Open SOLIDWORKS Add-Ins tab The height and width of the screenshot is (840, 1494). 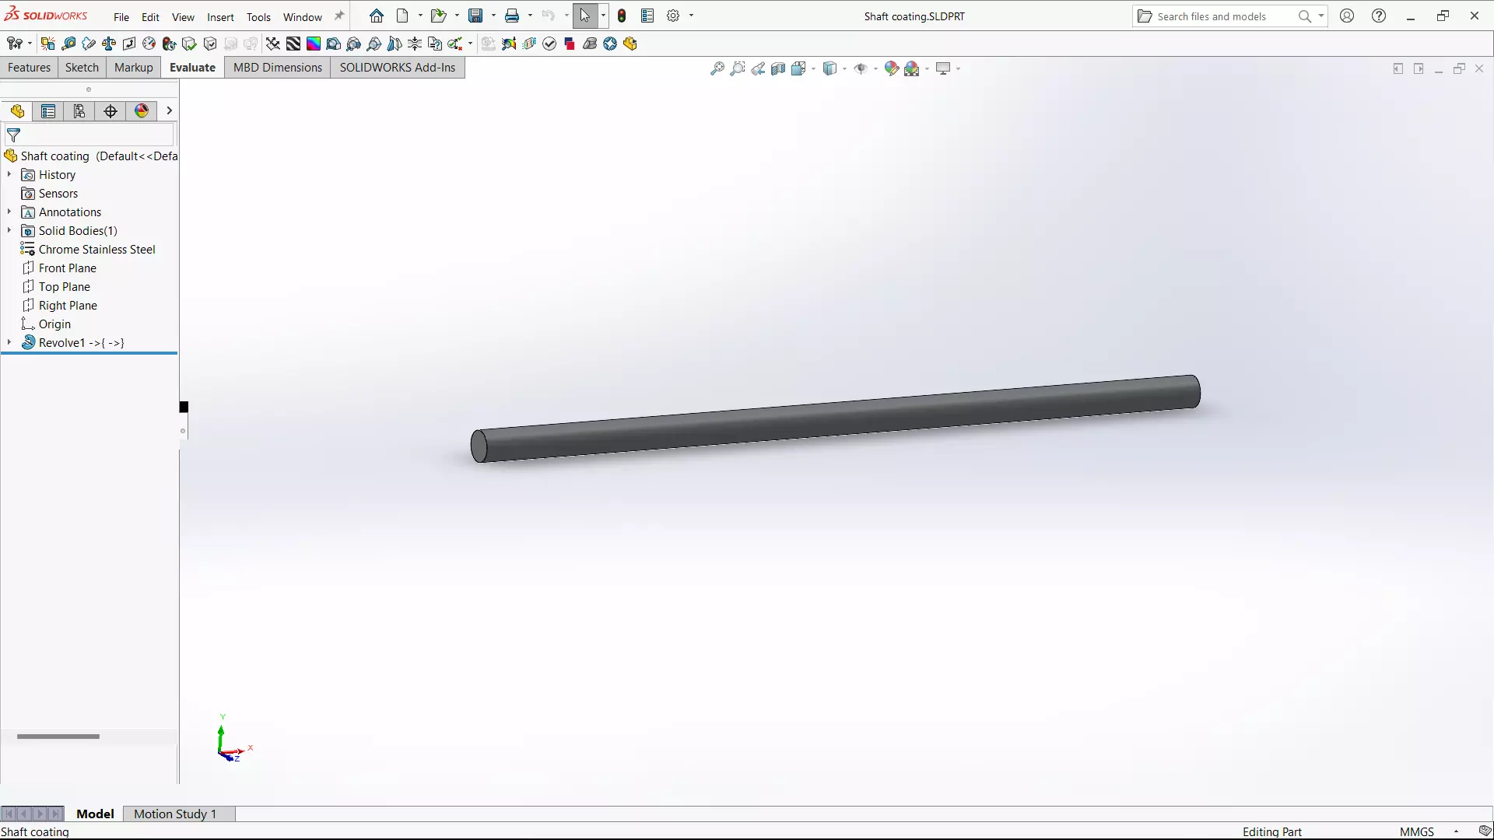(398, 68)
